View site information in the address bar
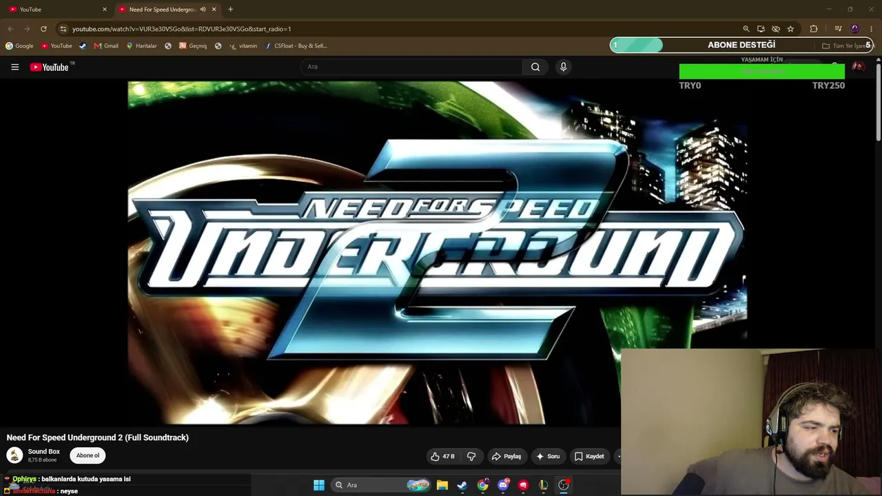Image resolution: width=882 pixels, height=496 pixels. coord(63,29)
